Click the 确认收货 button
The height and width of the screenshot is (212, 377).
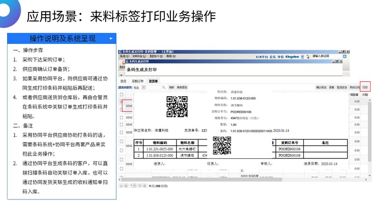(x=321, y=87)
